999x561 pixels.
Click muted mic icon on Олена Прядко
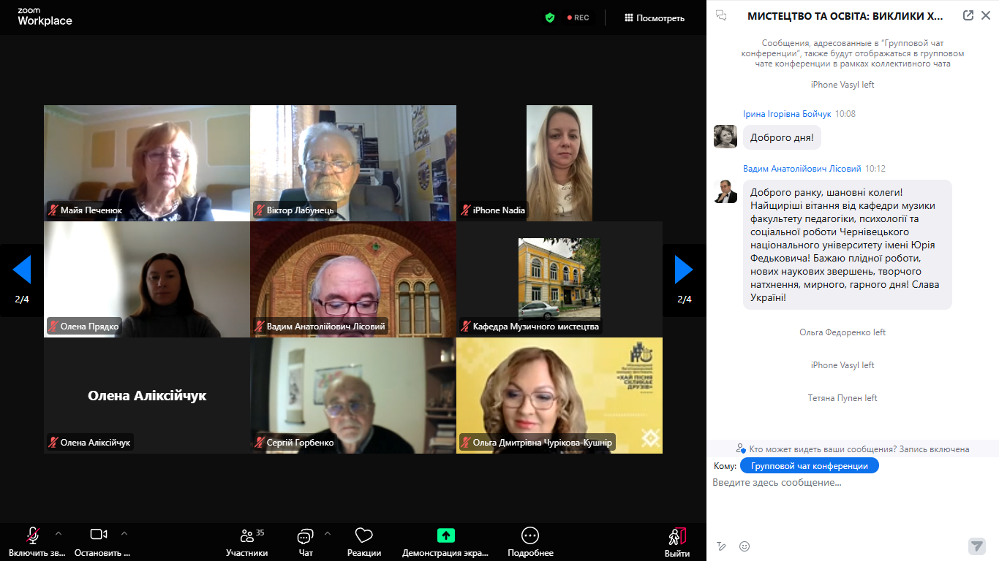click(53, 327)
